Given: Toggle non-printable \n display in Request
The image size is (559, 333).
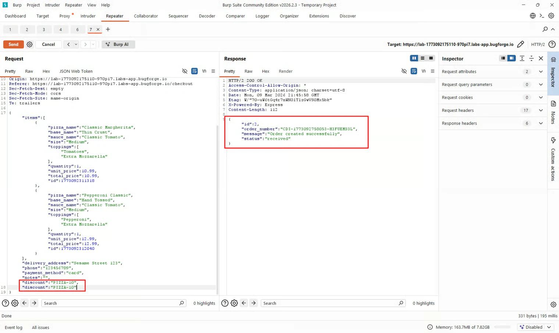Looking at the screenshot, I should [x=204, y=71].
